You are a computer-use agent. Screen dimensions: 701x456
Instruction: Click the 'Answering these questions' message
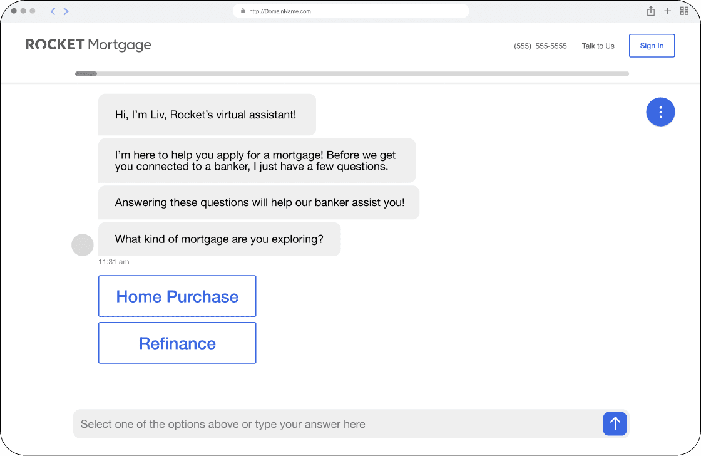pyautogui.click(x=259, y=202)
